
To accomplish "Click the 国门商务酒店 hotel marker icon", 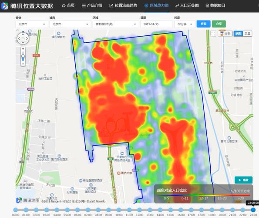I will pyautogui.click(x=59, y=156).
